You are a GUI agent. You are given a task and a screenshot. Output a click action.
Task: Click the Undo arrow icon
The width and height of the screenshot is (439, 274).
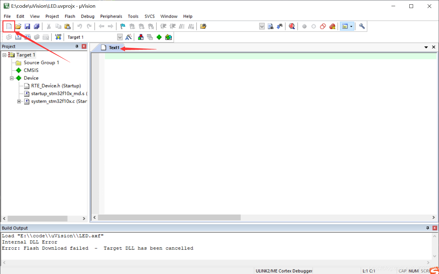coord(80,26)
